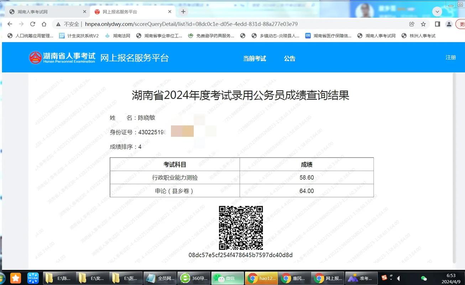Screen dimensions: 465x285
Task: Mute the system volume speaker icon
Action: tap(398, 279)
